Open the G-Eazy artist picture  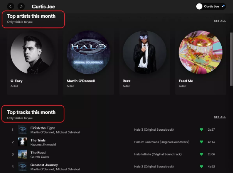[x=32, y=52]
